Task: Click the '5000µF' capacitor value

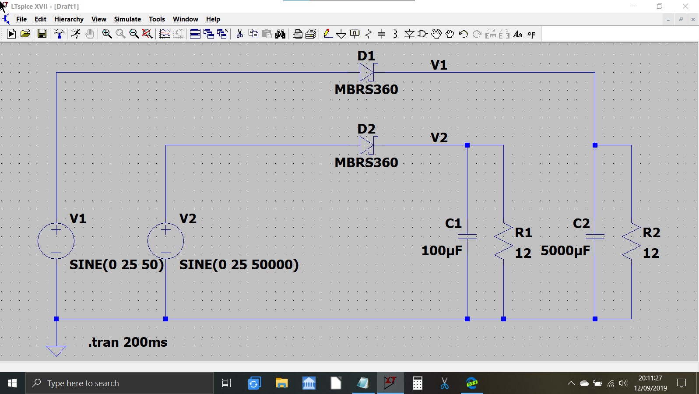Action: (565, 251)
